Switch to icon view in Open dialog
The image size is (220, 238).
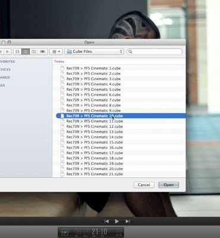click(x=17, y=52)
